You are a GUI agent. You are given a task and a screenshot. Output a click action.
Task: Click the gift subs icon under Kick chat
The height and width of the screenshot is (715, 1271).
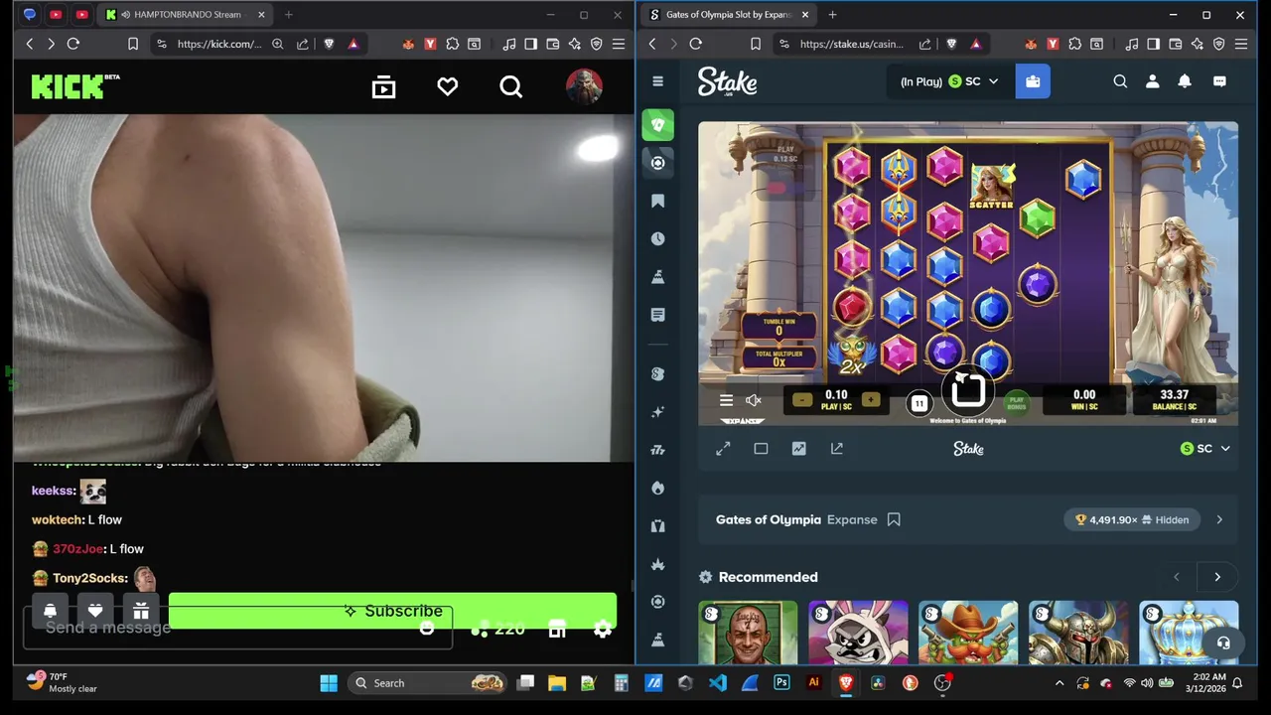pos(141,611)
